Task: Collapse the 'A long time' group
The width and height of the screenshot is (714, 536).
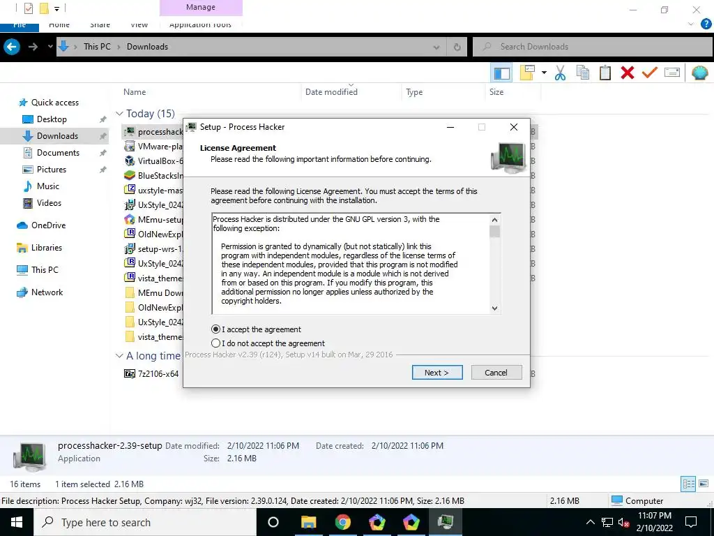Action: tap(120, 355)
